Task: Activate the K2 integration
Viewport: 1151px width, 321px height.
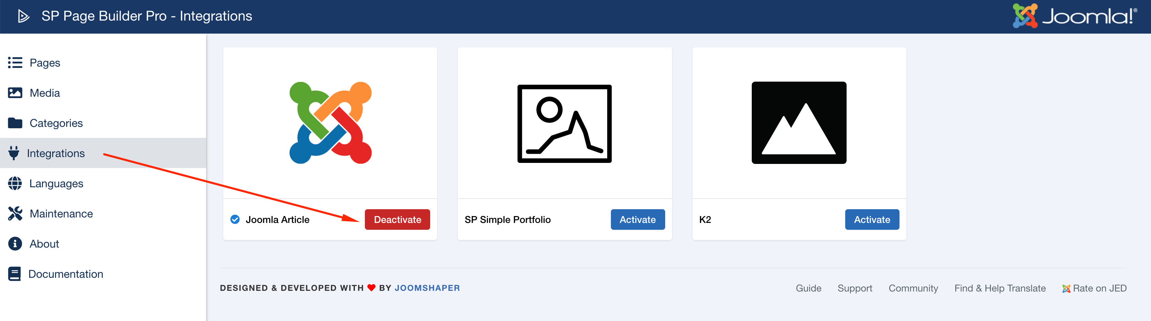Action: [872, 219]
